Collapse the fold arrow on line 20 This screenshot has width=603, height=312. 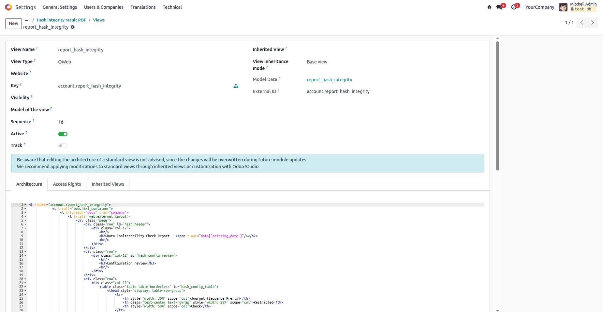tap(25, 279)
